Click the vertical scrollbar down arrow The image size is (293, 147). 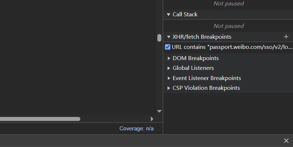(159, 111)
